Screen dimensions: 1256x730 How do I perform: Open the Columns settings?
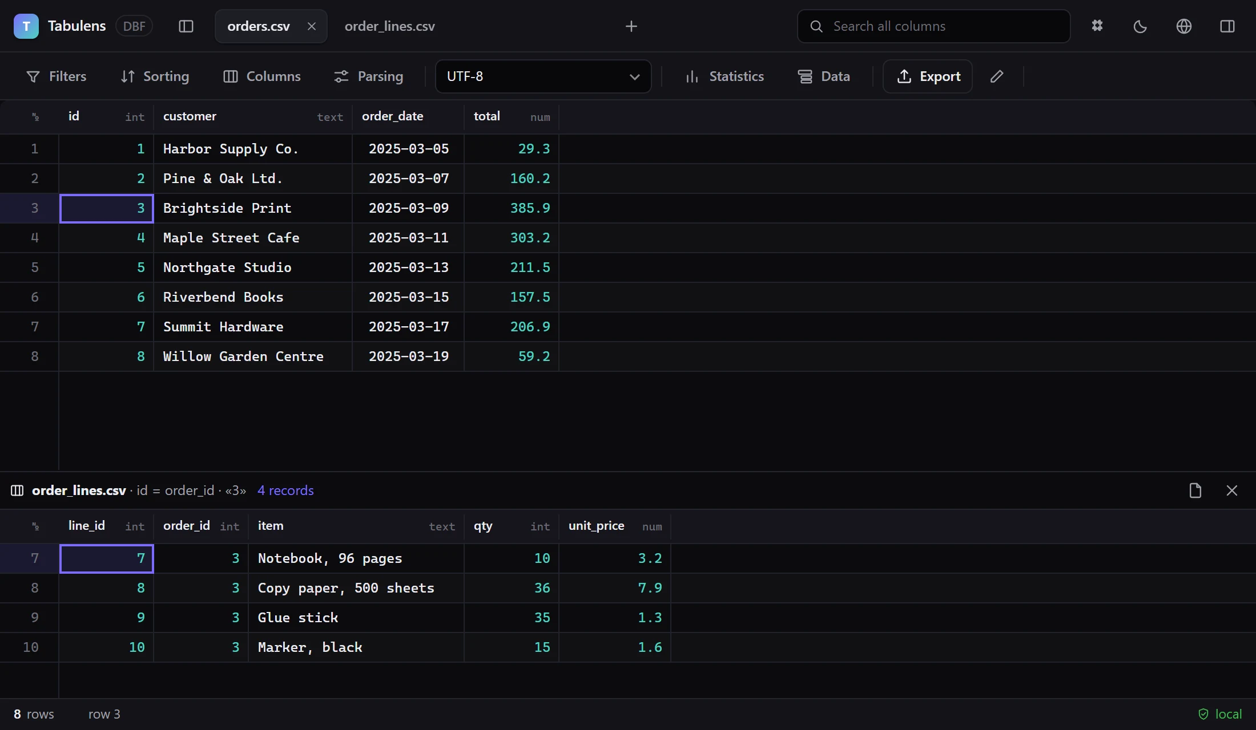[x=262, y=76]
